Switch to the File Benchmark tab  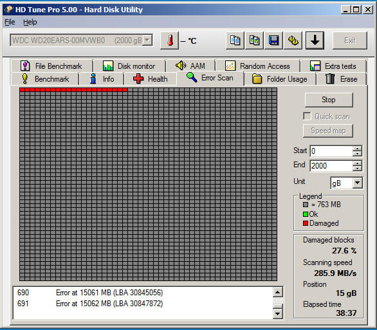tap(51, 66)
